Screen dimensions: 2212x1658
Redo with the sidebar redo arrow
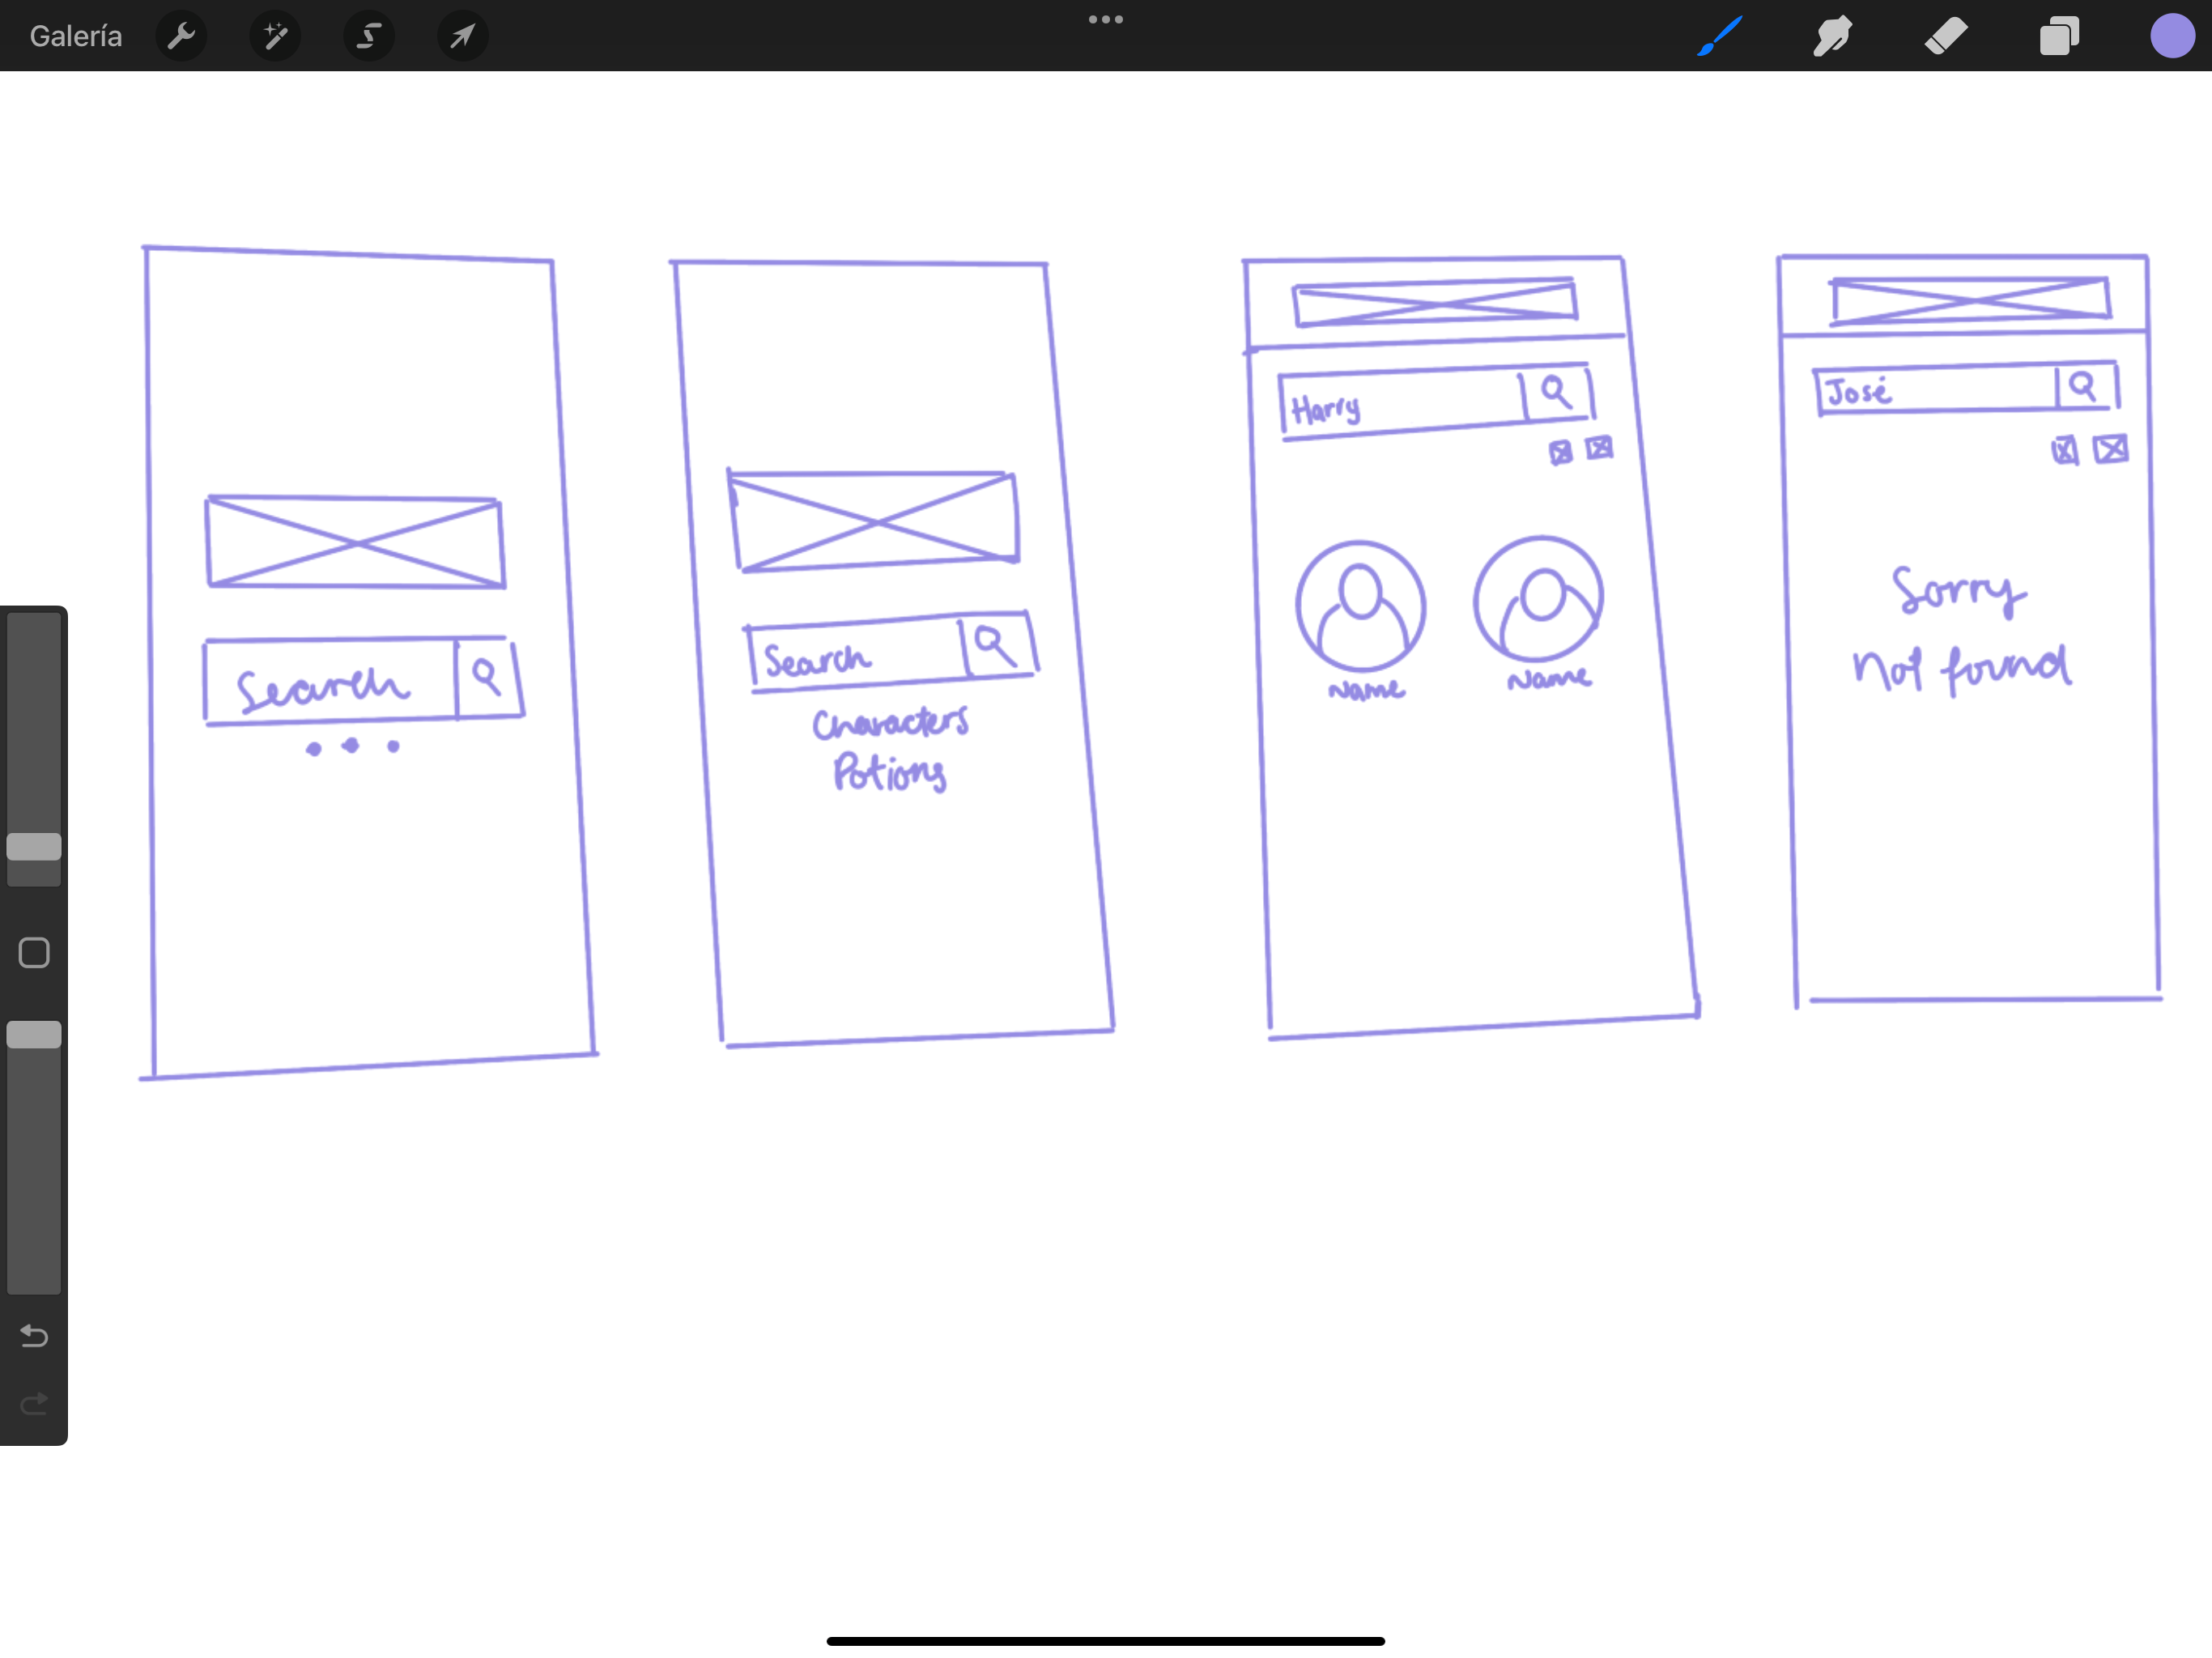[34, 1404]
